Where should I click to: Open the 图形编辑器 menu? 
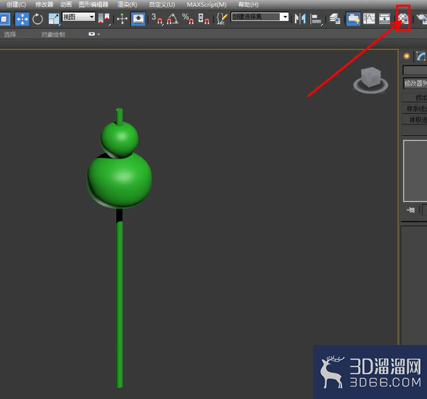tap(93, 5)
